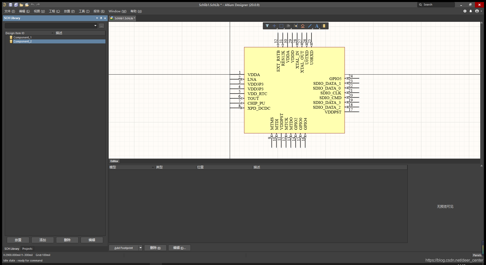Select the Place Line tool
Viewport: 486px width, 265px height.
[310, 26]
